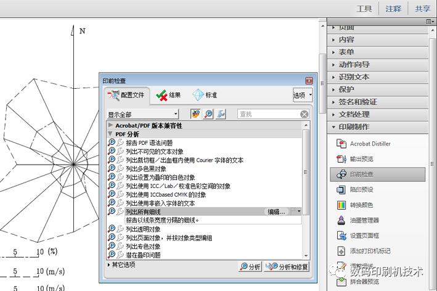Collapse the 印刷制作 panel section
This screenshot has height=291, width=437.
[x=378, y=127]
